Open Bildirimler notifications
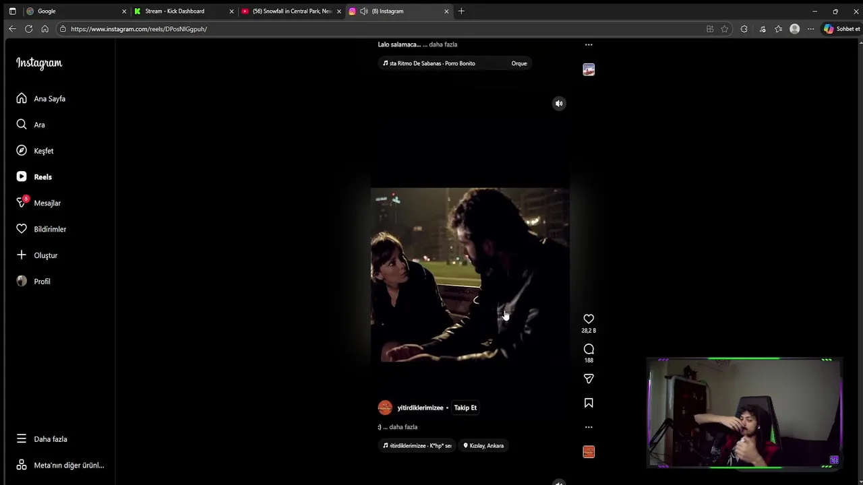The width and height of the screenshot is (863, 485). click(41, 229)
